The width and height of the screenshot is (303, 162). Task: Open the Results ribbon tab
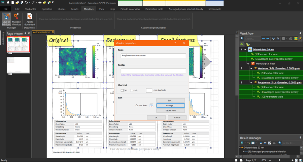(x=75, y=9)
